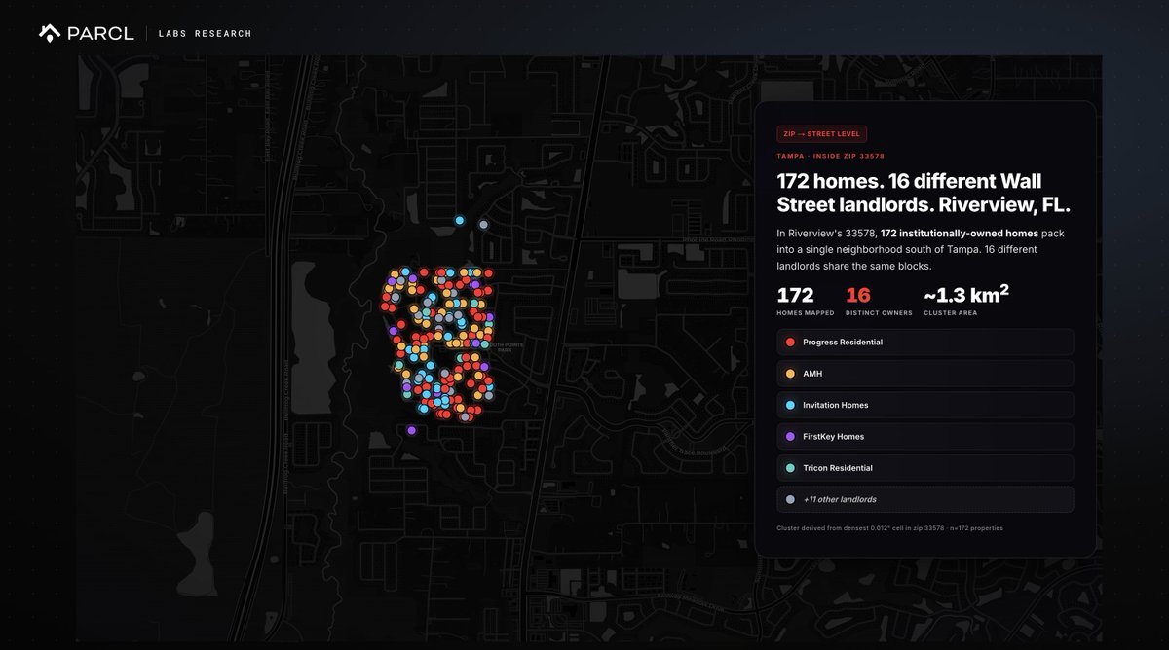Click the 172 Homes Mapped statistic

pos(806,301)
